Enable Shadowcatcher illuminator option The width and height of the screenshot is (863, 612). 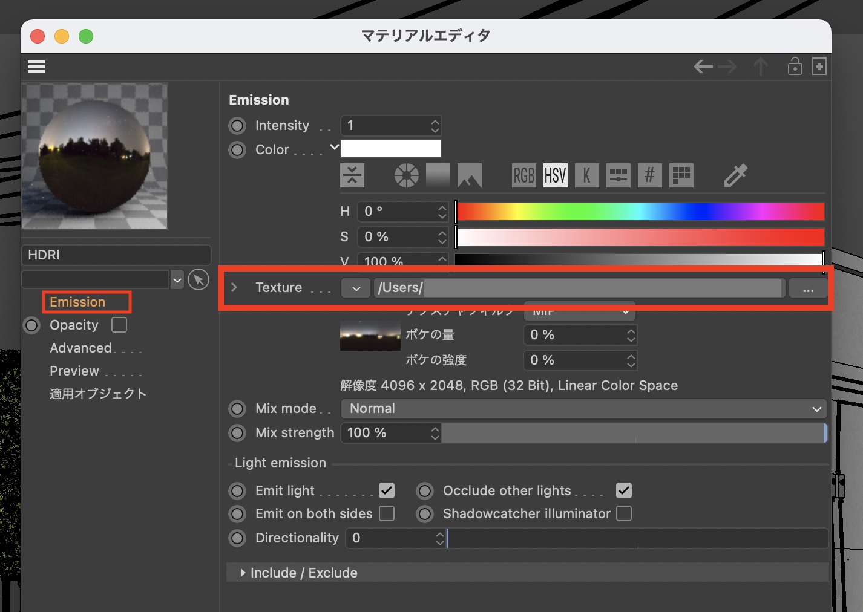click(624, 514)
